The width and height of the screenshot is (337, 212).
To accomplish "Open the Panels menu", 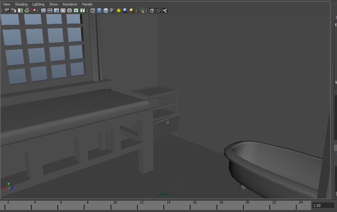I will [87, 4].
